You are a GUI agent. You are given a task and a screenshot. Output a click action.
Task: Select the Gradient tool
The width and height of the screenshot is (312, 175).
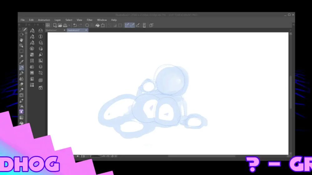tap(22, 117)
